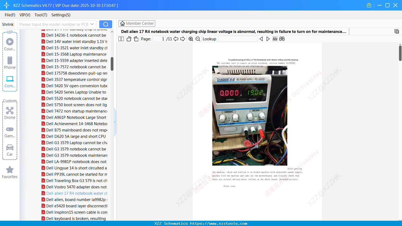Screen dimensions: 402x226
Task: Select the Phone schematics category
Action: [10, 63]
